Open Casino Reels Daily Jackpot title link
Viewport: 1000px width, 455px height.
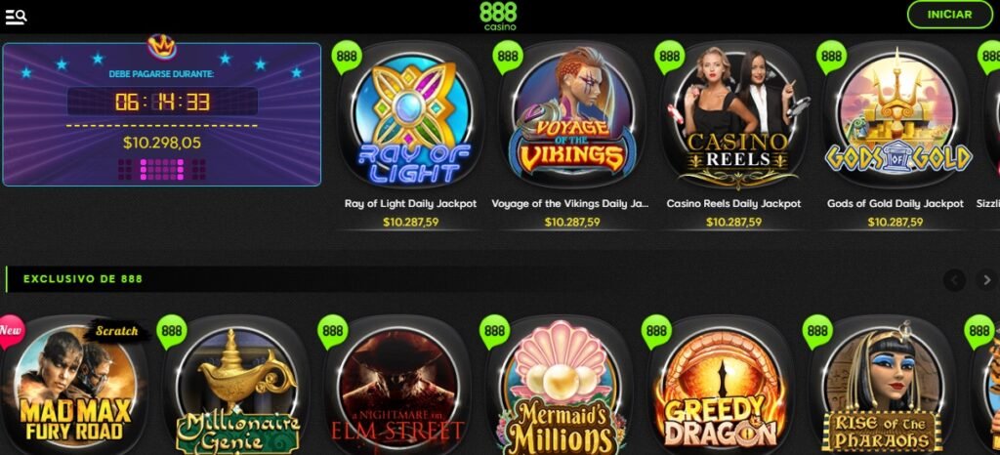(x=733, y=204)
